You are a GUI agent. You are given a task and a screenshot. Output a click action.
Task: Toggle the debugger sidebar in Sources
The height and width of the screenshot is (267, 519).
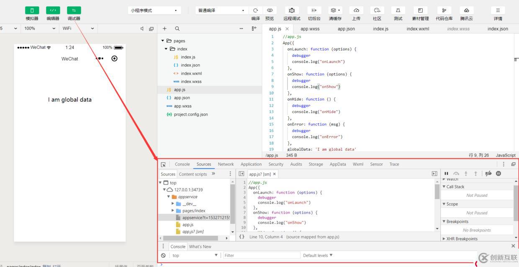click(434, 174)
